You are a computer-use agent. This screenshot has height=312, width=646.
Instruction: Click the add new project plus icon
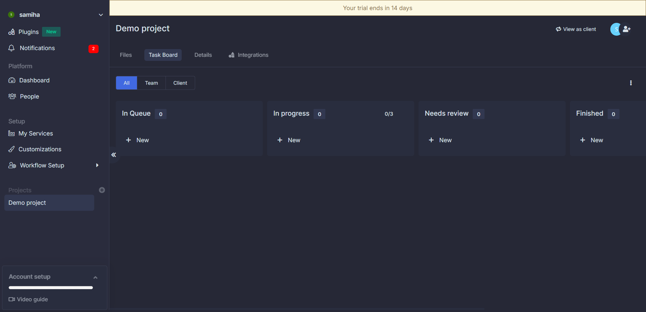102,190
